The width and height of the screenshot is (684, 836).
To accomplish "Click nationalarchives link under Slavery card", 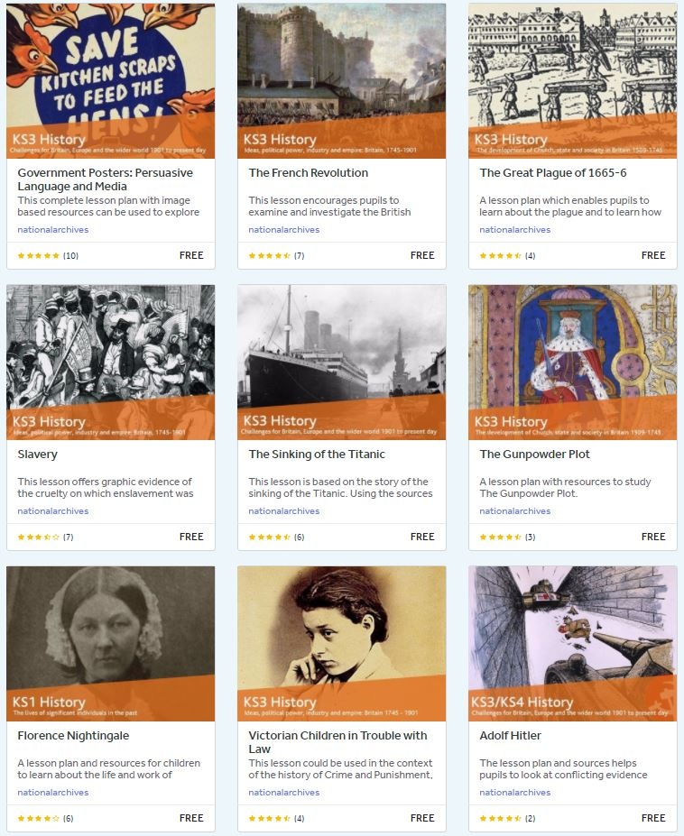I will click(53, 510).
